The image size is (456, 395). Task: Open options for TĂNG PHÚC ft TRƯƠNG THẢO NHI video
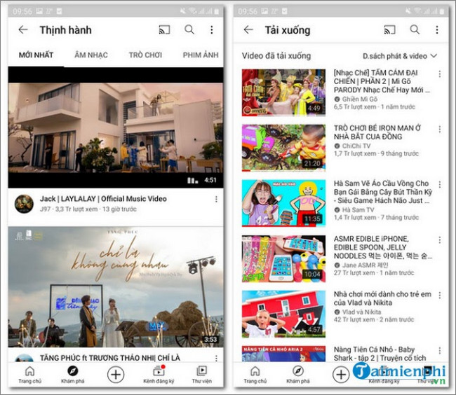point(216,359)
